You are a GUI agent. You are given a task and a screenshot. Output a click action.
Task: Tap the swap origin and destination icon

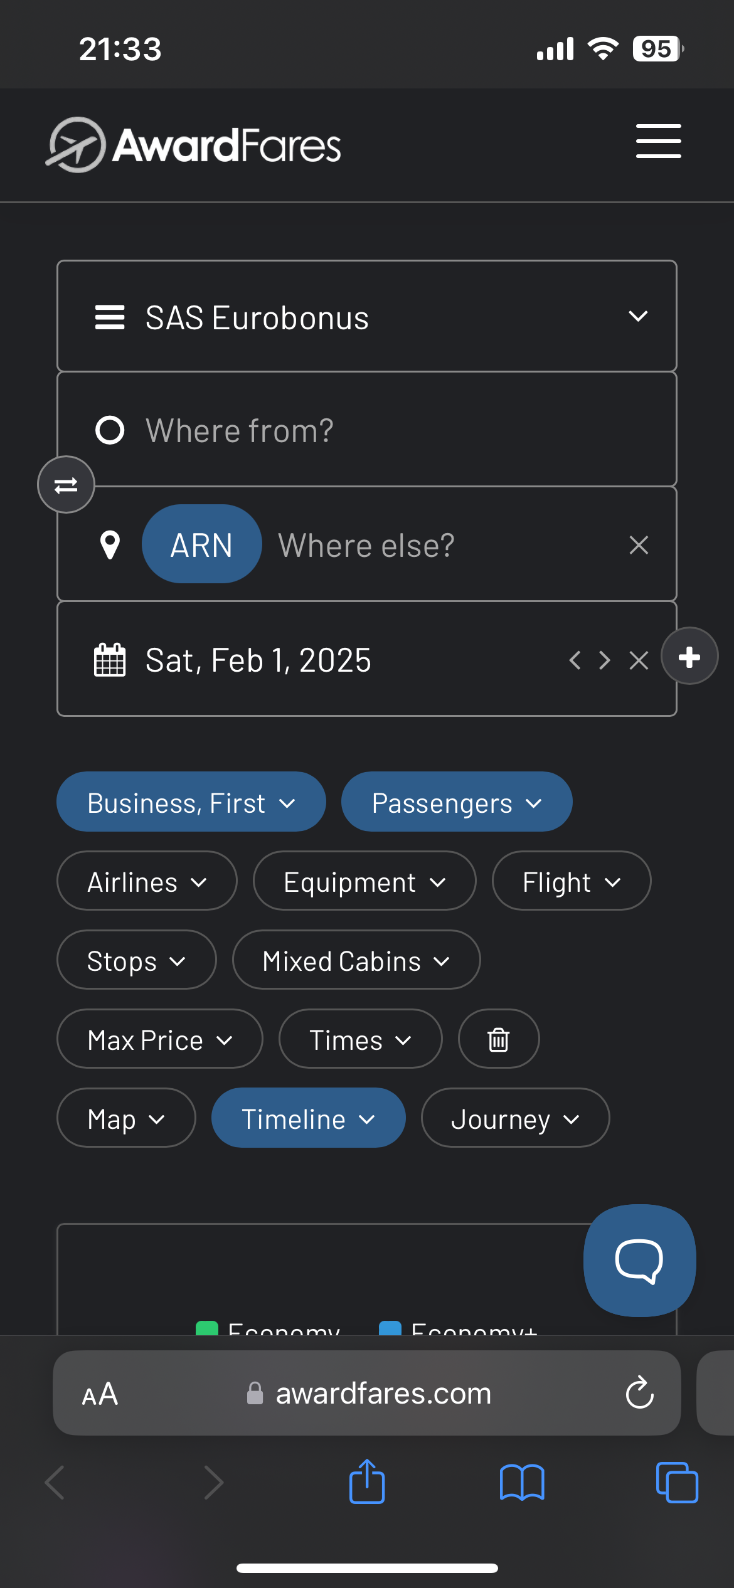click(66, 485)
